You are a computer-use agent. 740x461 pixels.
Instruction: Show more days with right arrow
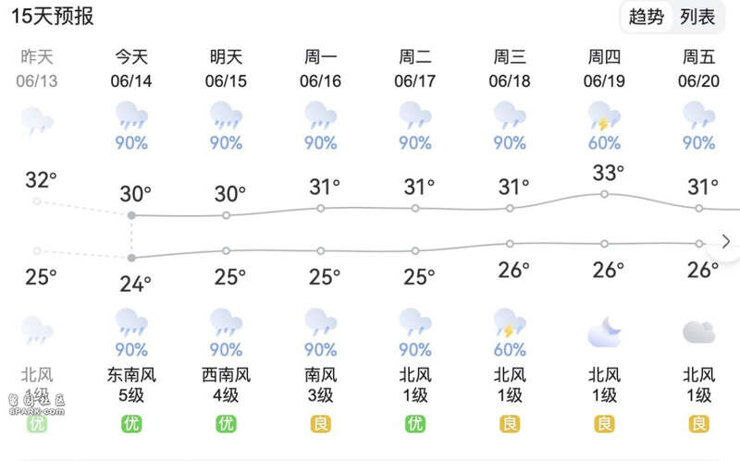tap(726, 241)
